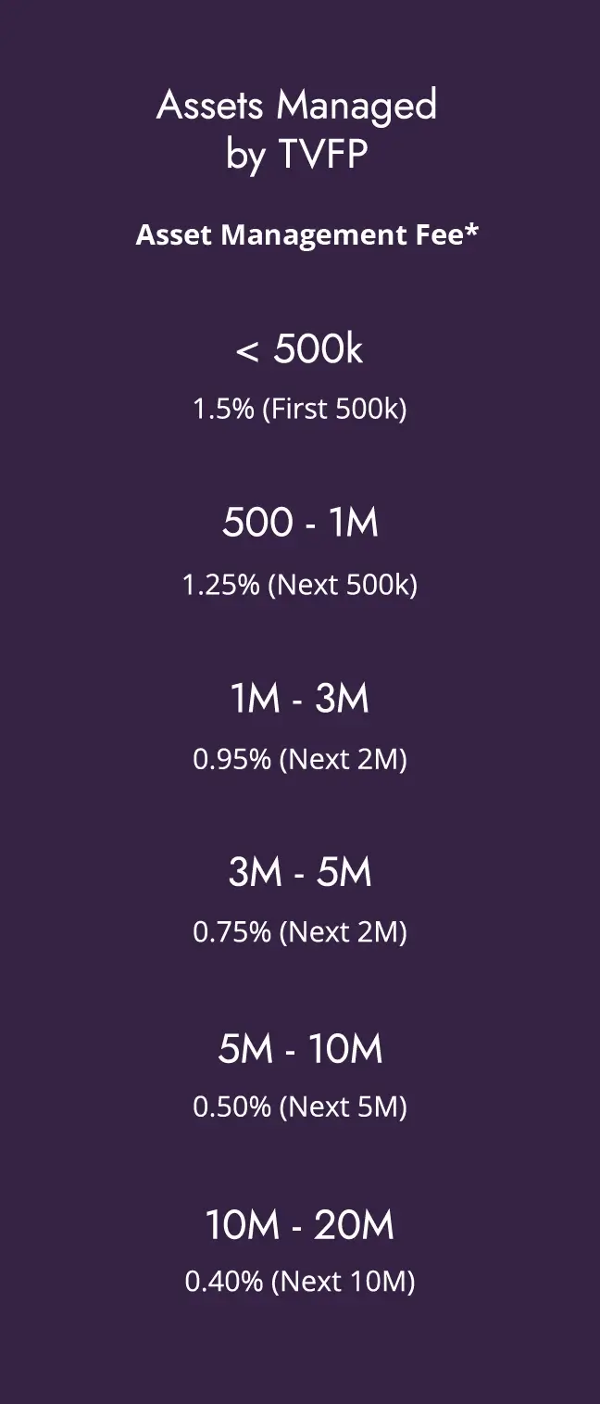Viewport: 600px width, 1404px height.
Task: Select the '0.95% (Next 2M)' fee text
Action: click(300, 759)
